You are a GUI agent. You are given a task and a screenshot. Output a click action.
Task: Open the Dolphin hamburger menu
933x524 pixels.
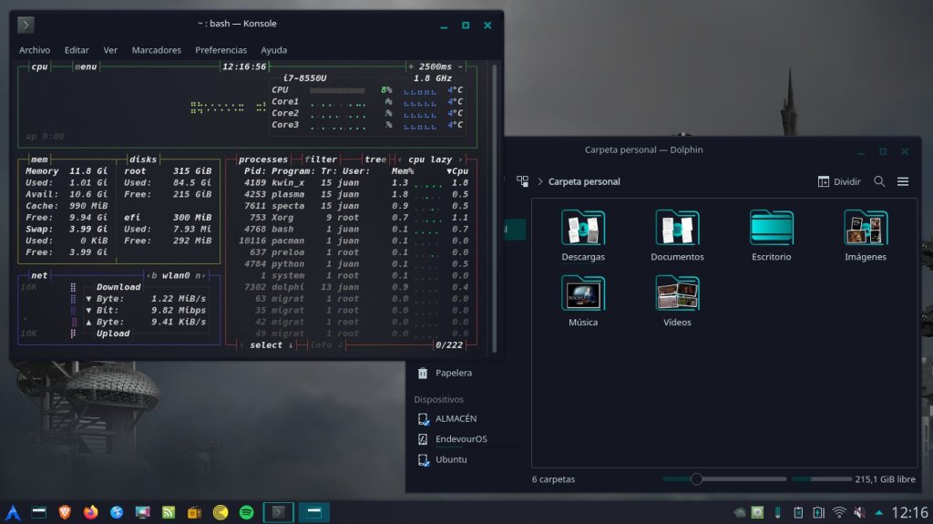903,181
